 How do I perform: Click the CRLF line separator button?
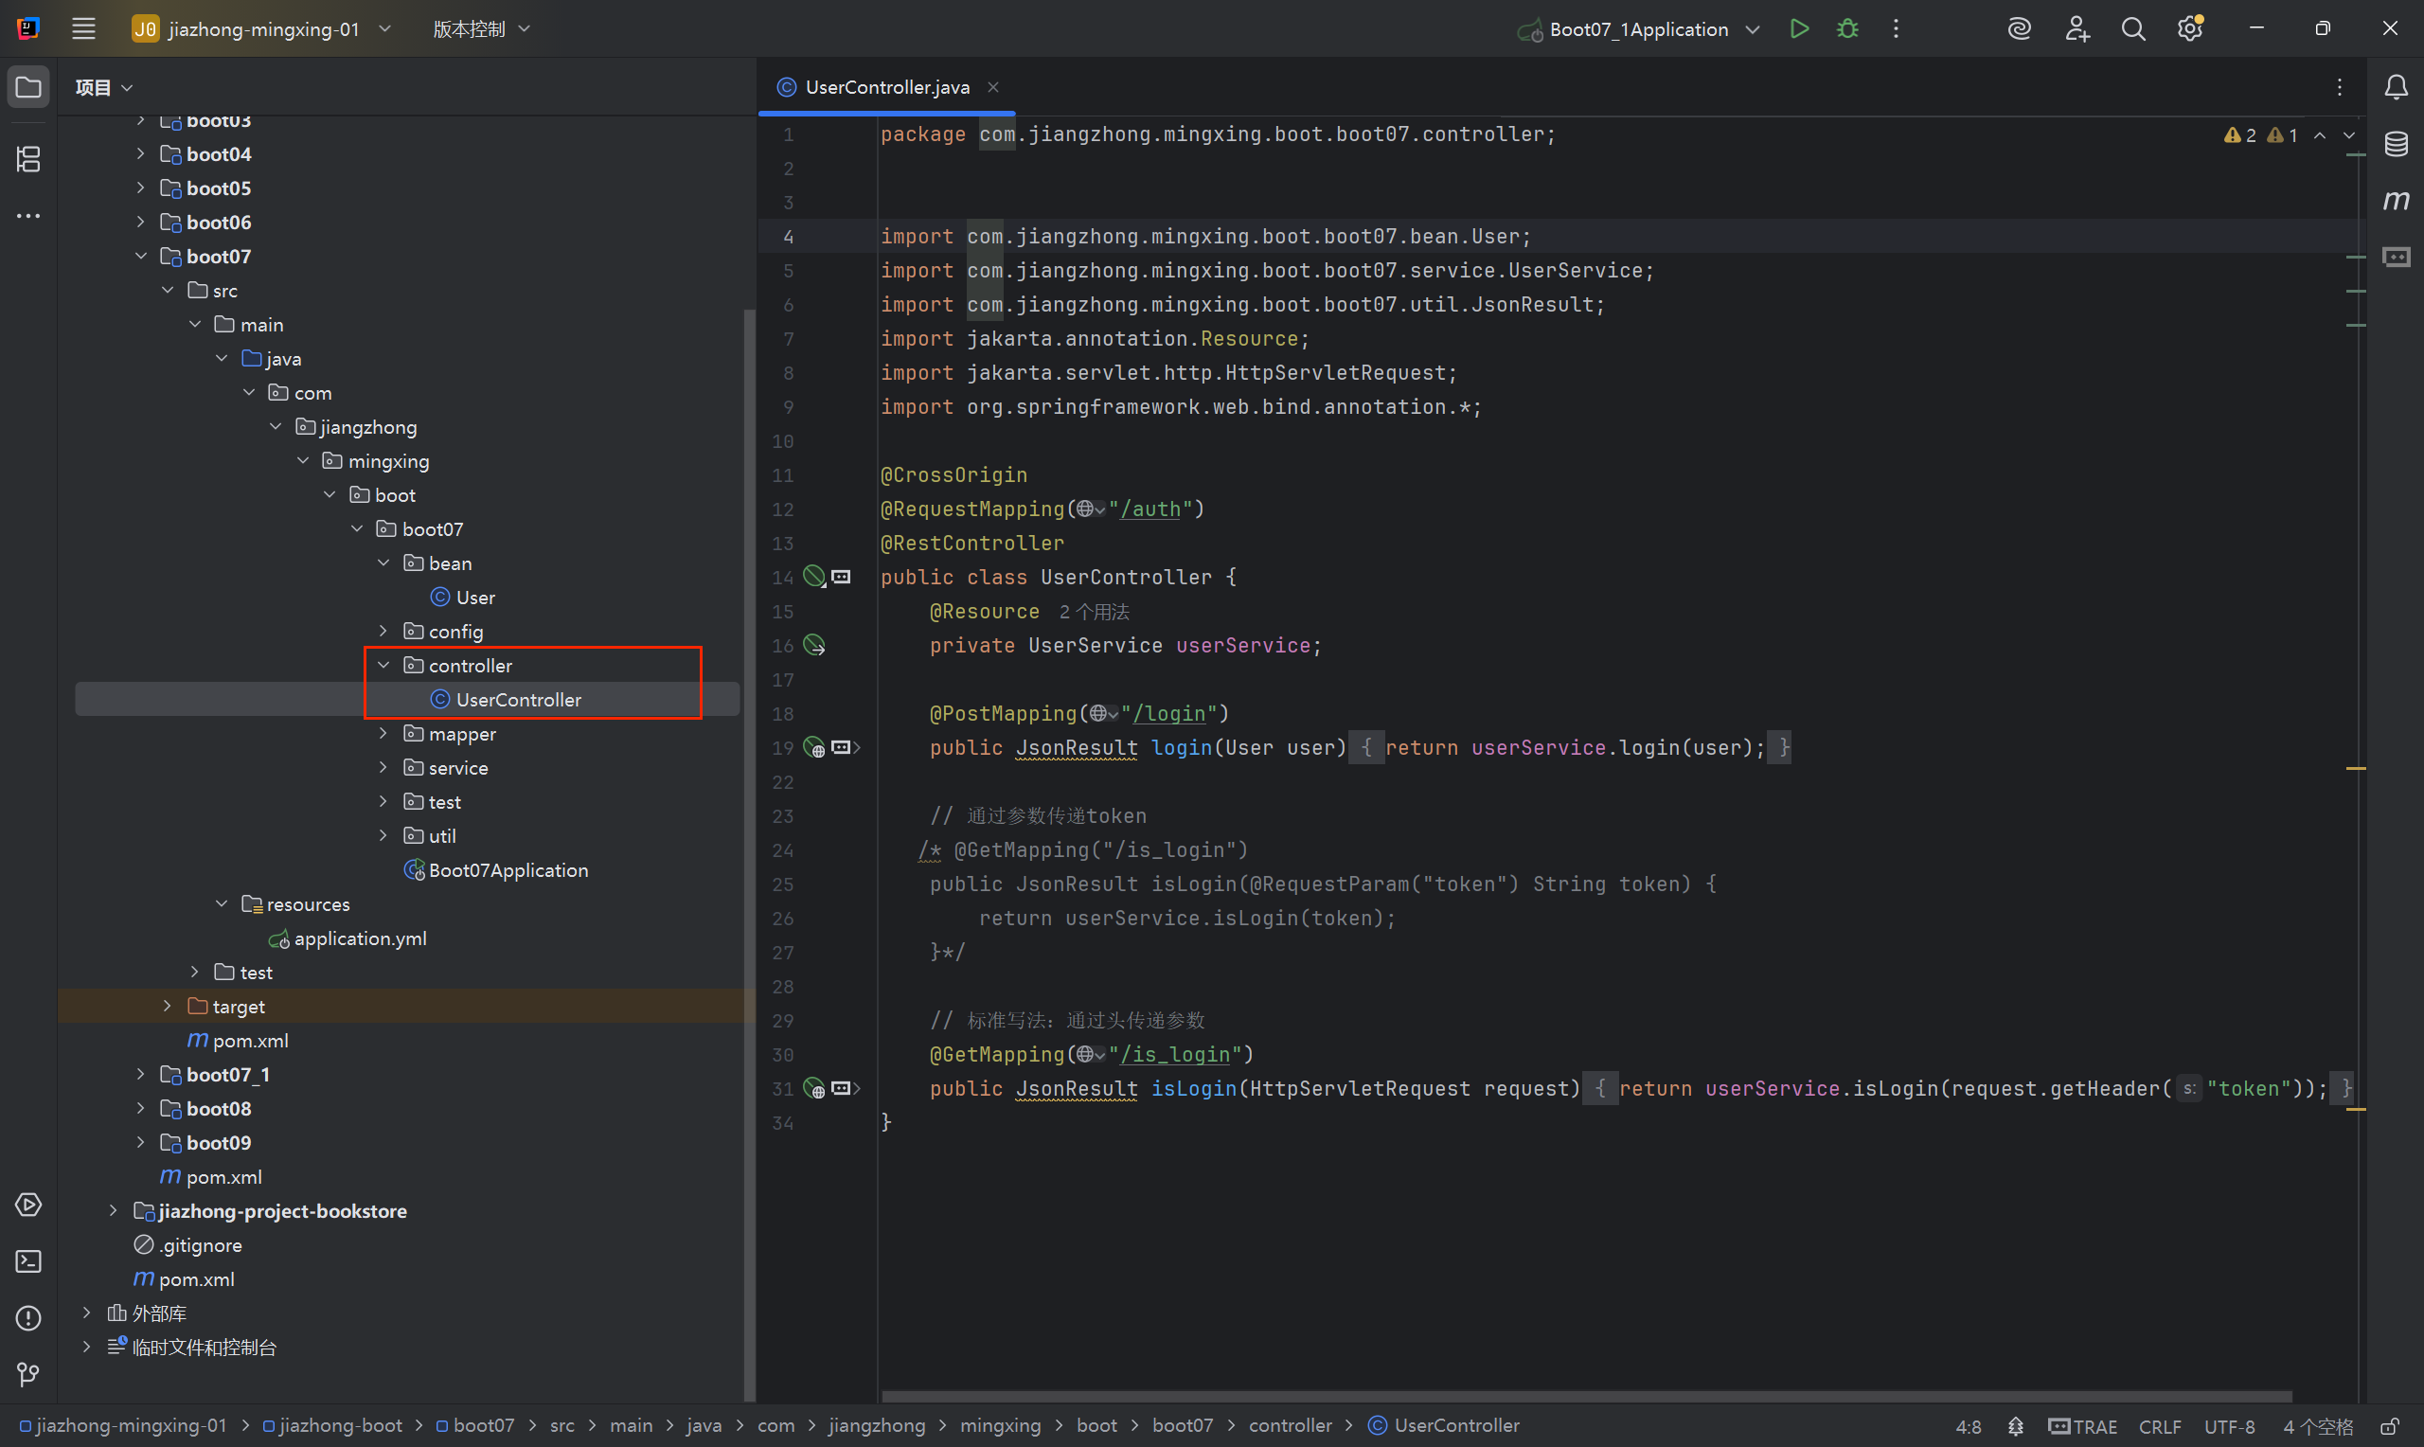2159,1426
